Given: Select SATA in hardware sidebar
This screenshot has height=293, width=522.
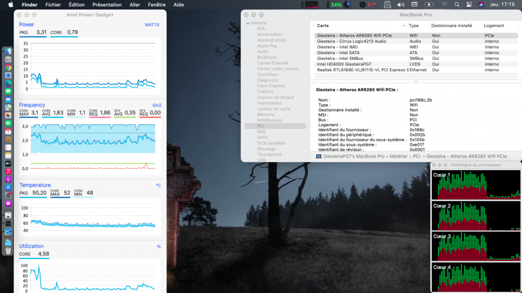Looking at the screenshot, I should click(262, 137).
